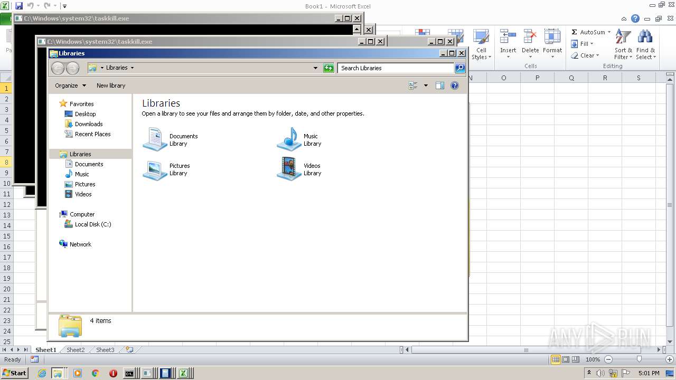Click Excel Save icon in Quick Access
Viewport: 676px width, 380px height.
click(x=19, y=6)
